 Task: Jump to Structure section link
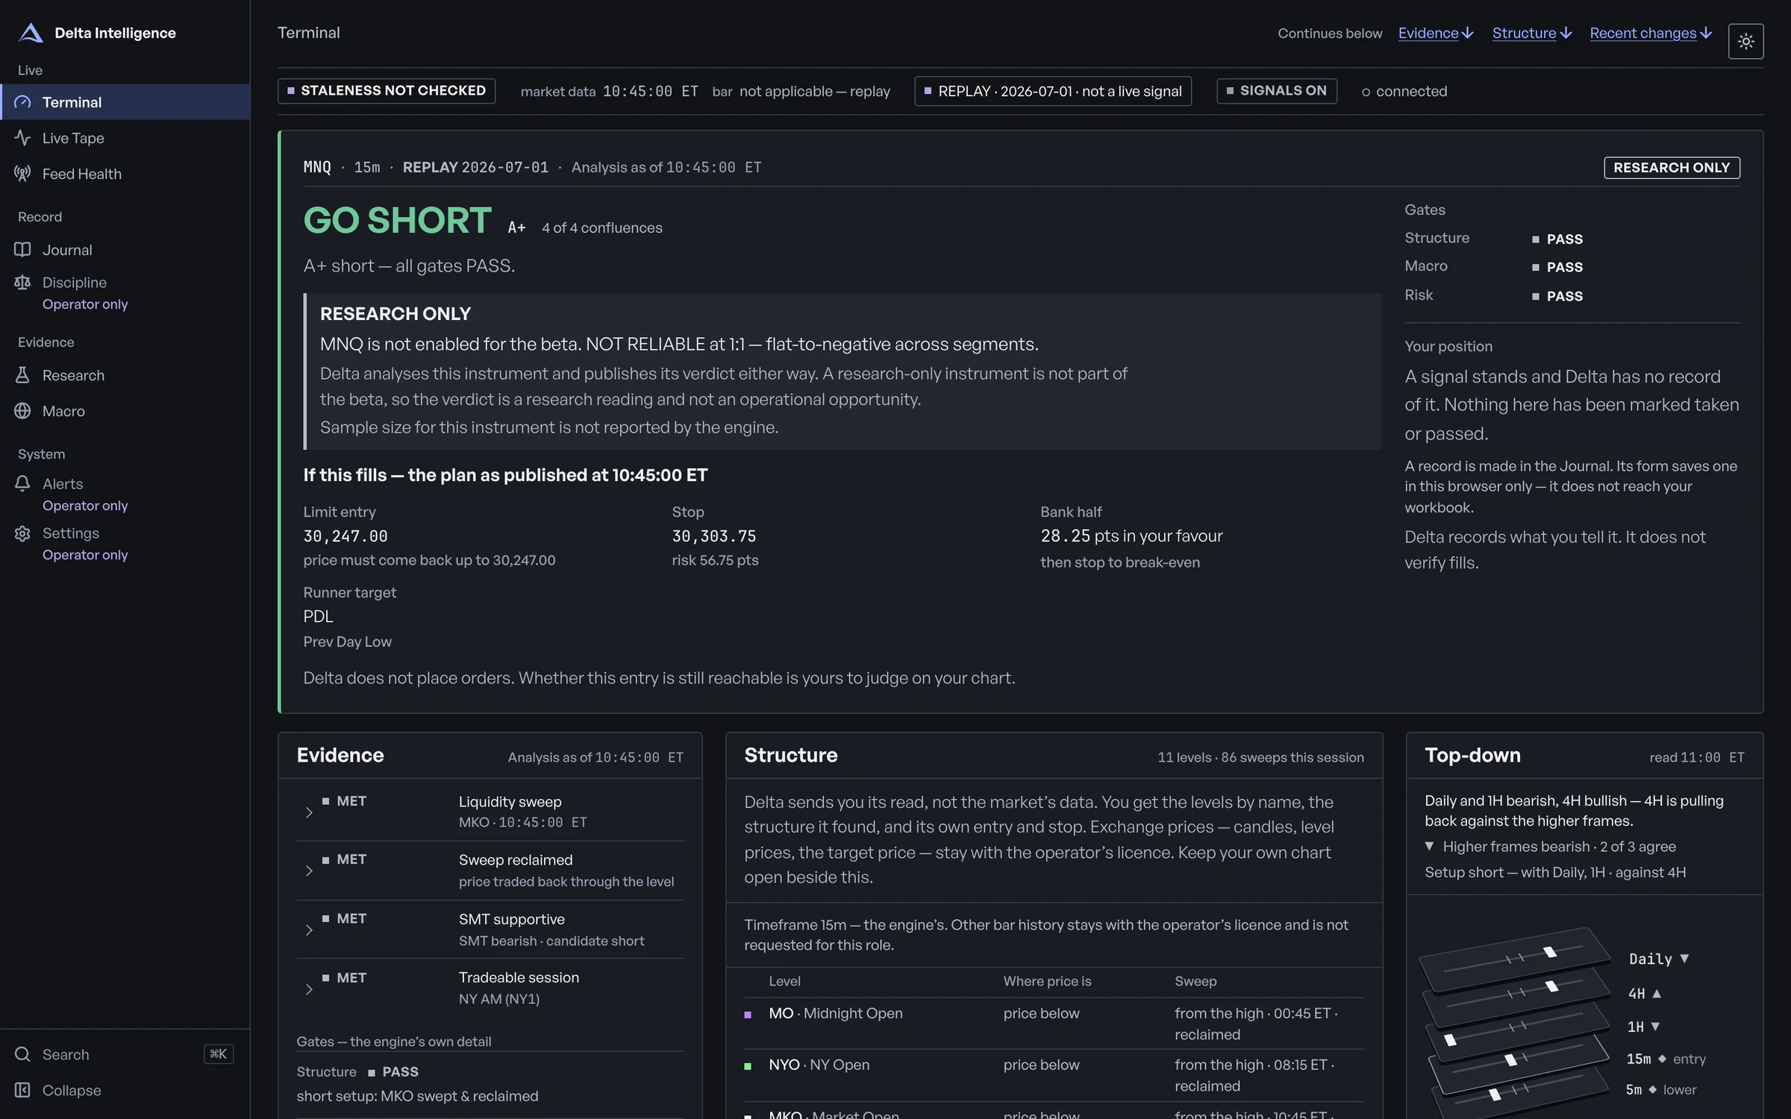click(x=1532, y=33)
